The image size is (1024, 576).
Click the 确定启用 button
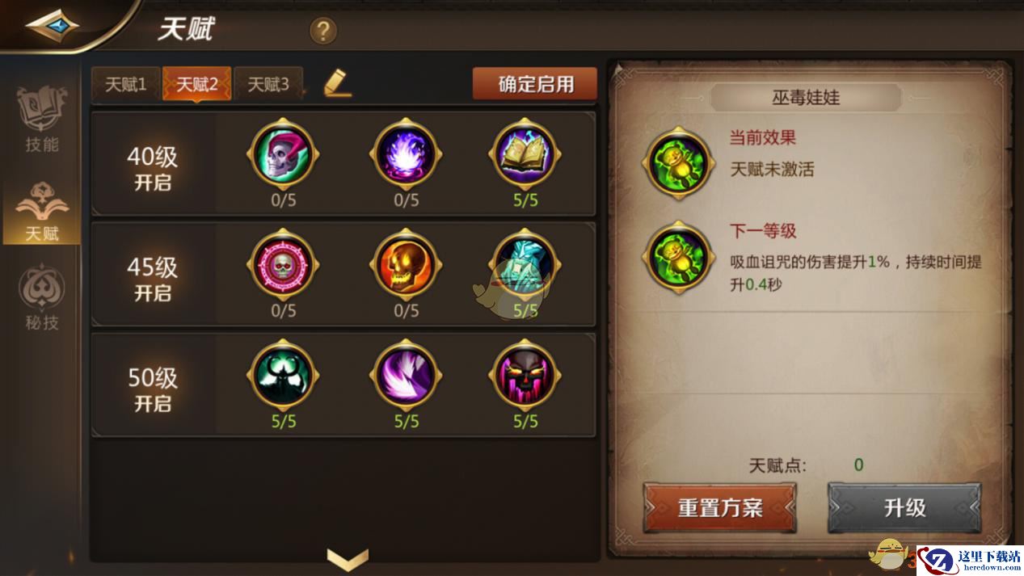coord(535,84)
